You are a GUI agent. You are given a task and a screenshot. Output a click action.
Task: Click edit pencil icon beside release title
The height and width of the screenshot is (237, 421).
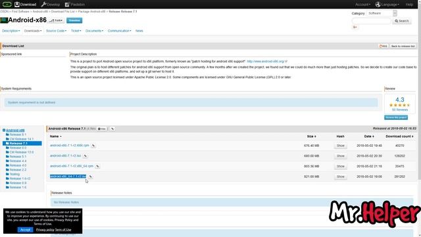112,129
